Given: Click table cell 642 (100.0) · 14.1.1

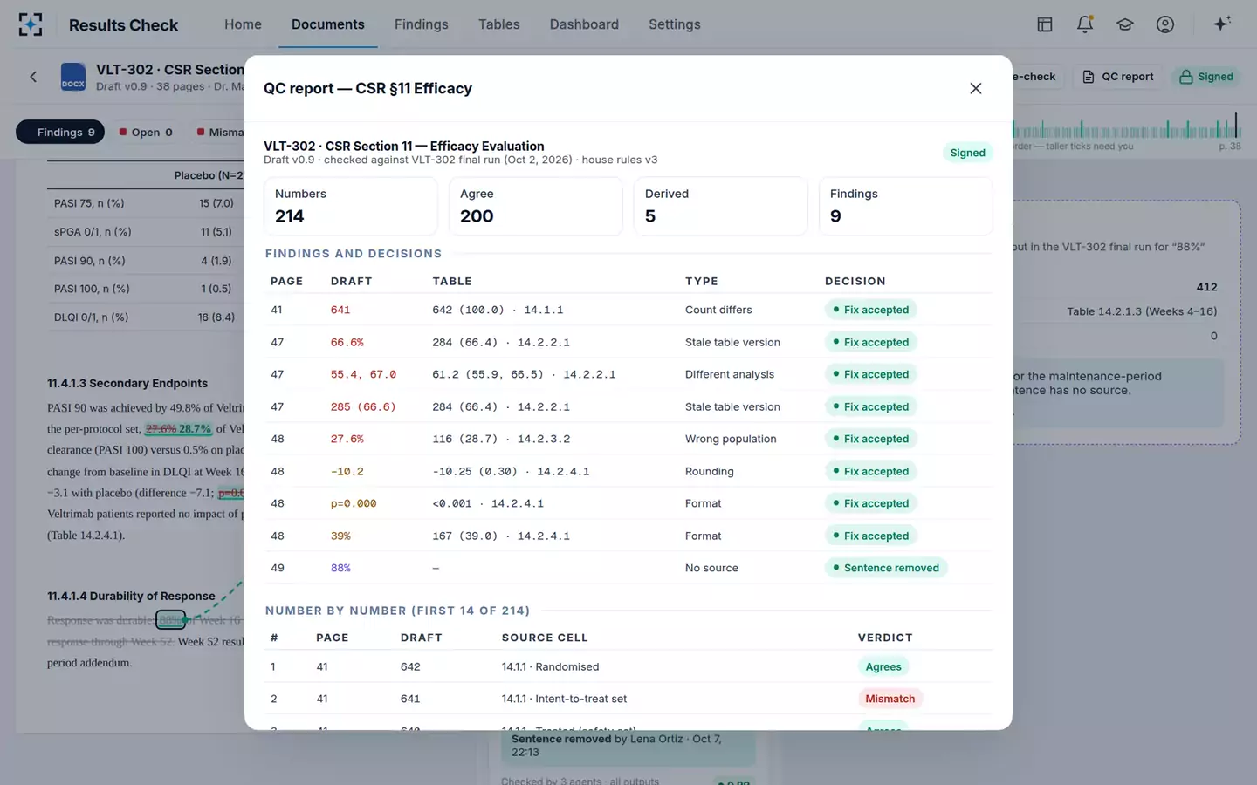Looking at the screenshot, I should click(x=498, y=310).
